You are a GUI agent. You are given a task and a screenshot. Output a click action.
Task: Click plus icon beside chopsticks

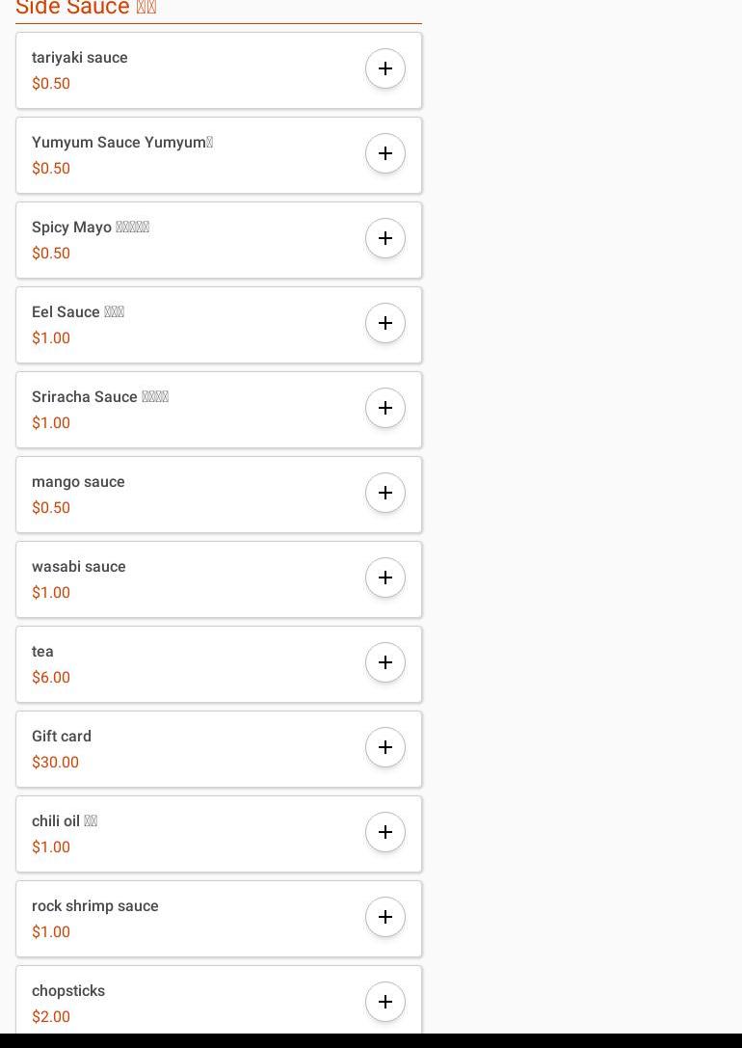tap(385, 1002)
